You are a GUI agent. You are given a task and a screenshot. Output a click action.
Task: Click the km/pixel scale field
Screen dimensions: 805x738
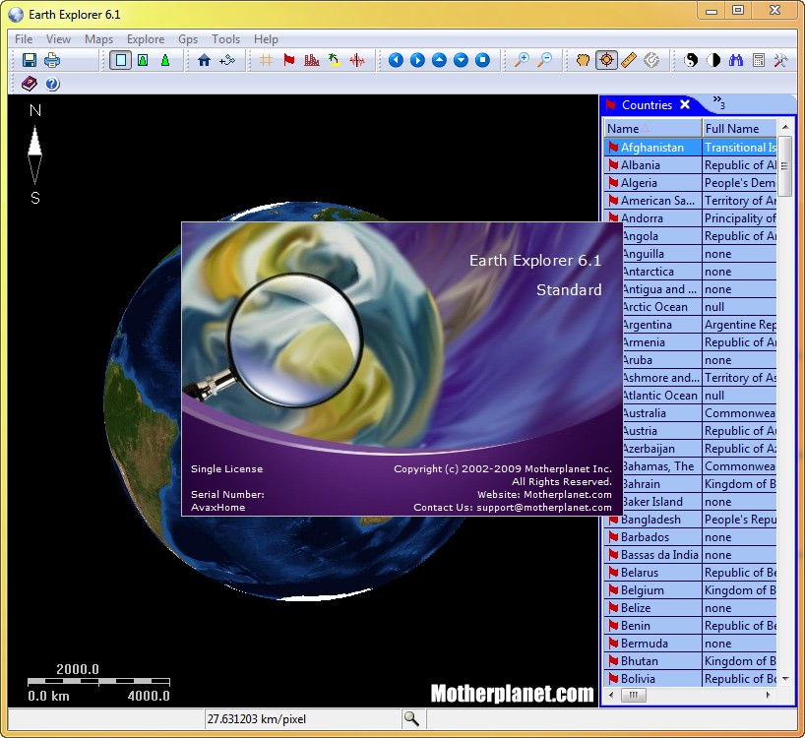(x=303, y=719)
